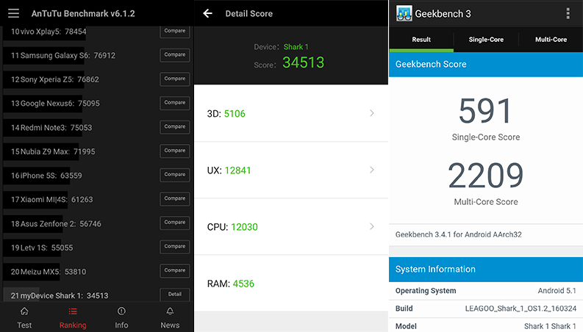Viewport: 583px width, 332px height.
Task: Expand the CPU score details chevron
Action: click(x=372, y=226)
